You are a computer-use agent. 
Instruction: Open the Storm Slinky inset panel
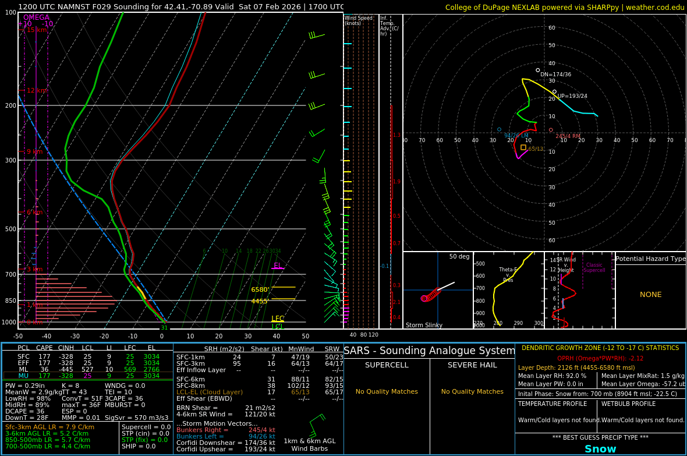click(437, 290)
